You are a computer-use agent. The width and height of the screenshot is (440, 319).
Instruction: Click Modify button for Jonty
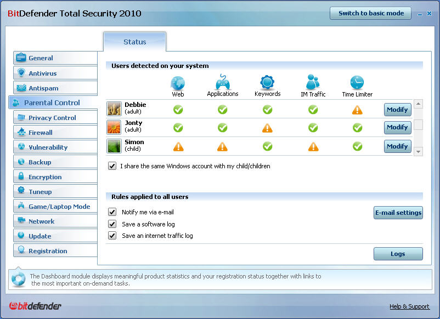coord(397,127)
